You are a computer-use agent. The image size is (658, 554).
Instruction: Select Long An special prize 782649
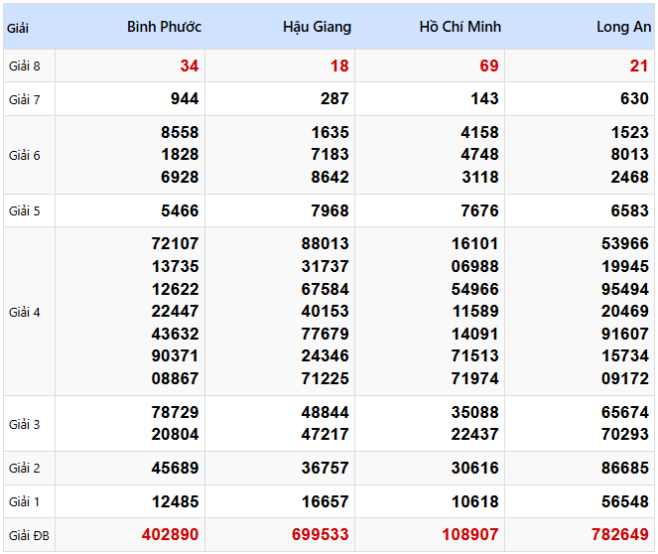620,534
